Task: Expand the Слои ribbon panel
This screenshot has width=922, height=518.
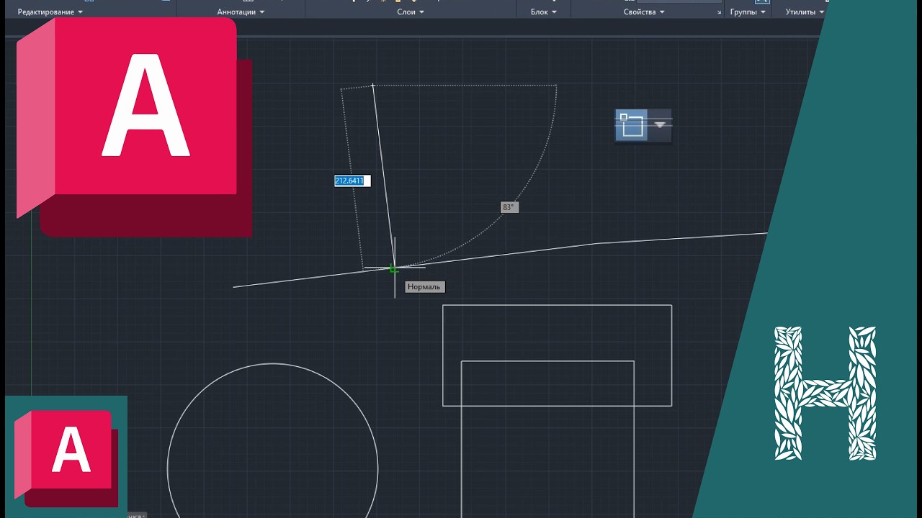Action: [x=411, y=12]
